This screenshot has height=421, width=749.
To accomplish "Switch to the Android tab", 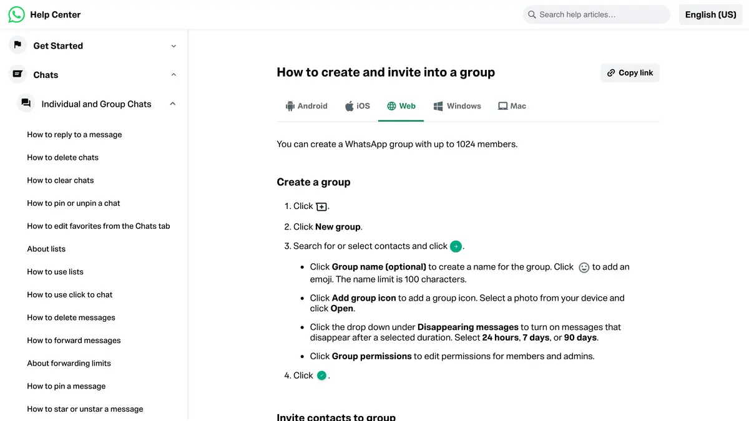I will pyautogui.click(x=306, y=106).
